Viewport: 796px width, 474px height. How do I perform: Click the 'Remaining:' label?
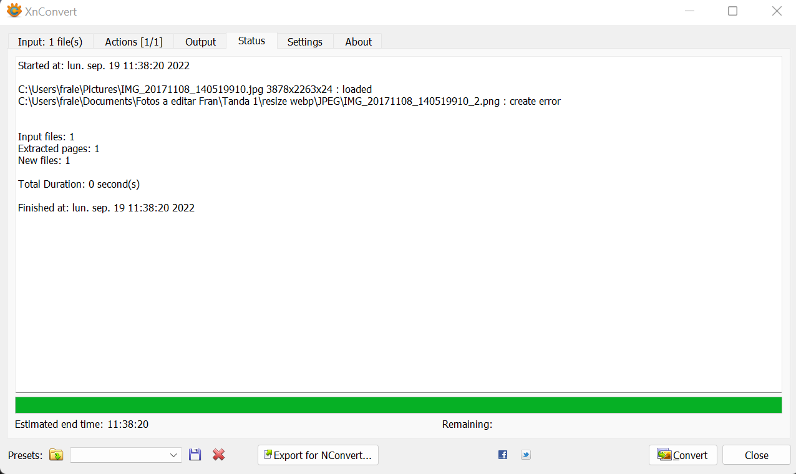coord(467,424)
